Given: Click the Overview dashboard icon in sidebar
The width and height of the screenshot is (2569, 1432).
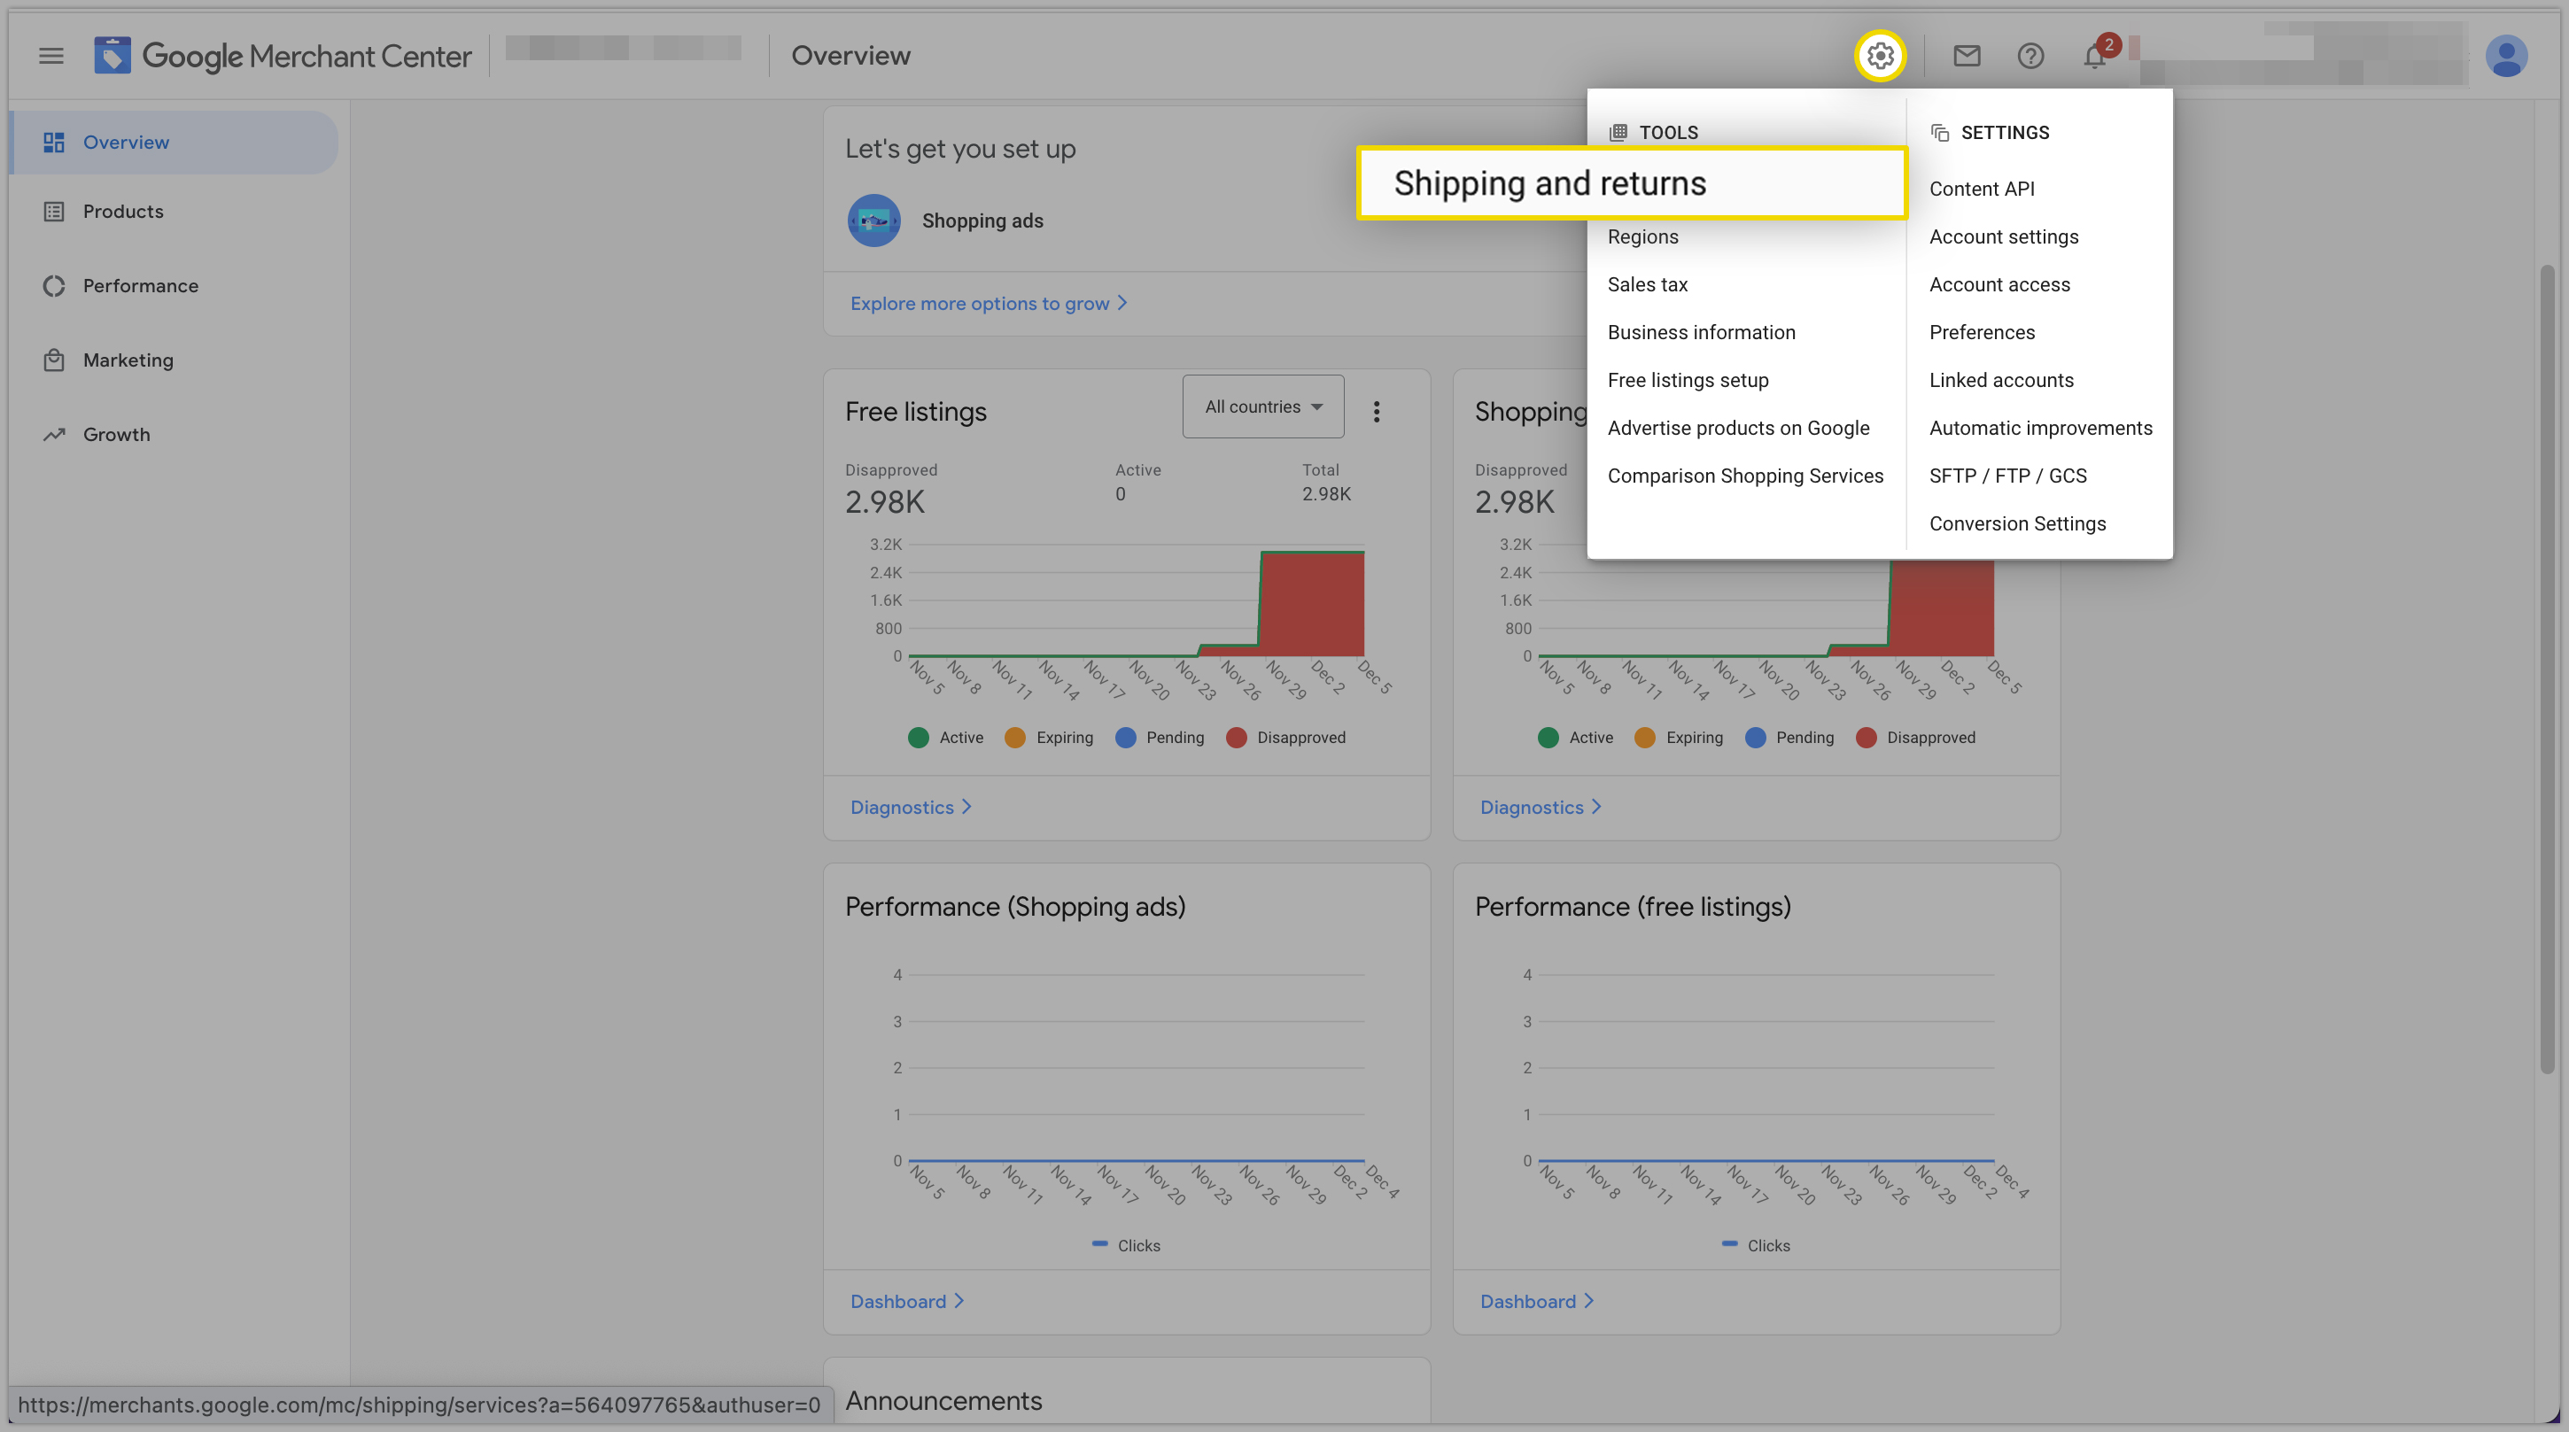Looking at the screenshot, I should click(x=54, y=143).
